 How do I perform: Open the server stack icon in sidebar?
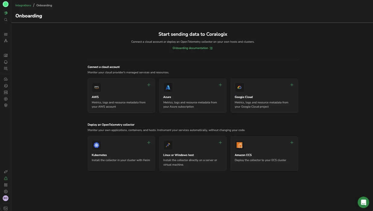click(6, 92)
